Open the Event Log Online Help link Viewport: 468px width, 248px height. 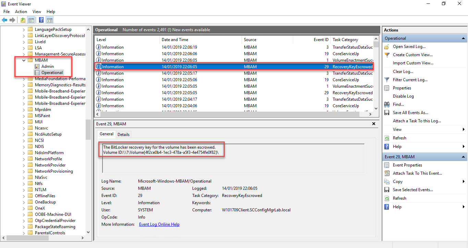tap(159, 224)
